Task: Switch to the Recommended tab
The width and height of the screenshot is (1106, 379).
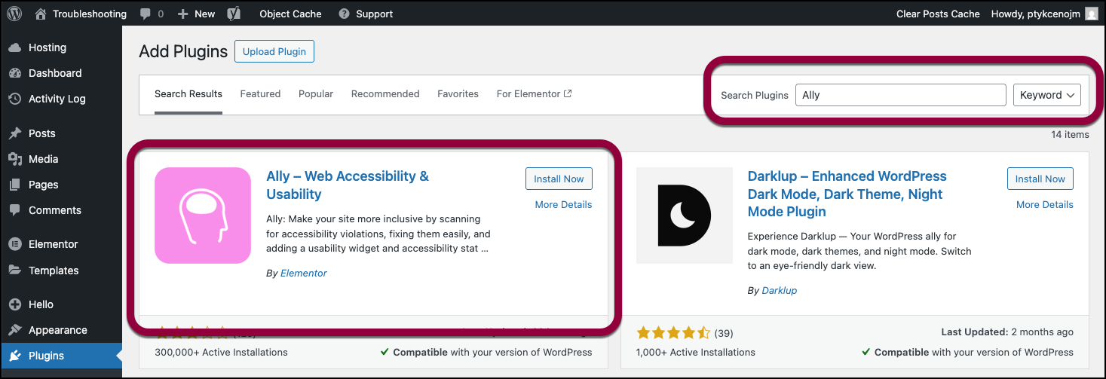Action: (385, 94)
